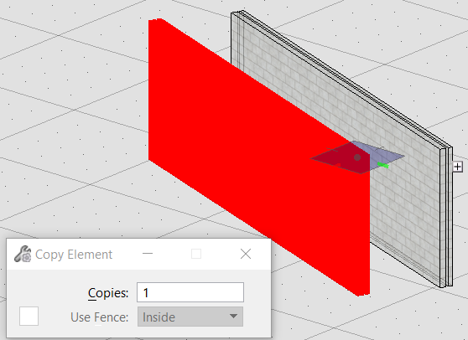Click the Copies label
Screen dimensions: 468x340
coord(108,293)
